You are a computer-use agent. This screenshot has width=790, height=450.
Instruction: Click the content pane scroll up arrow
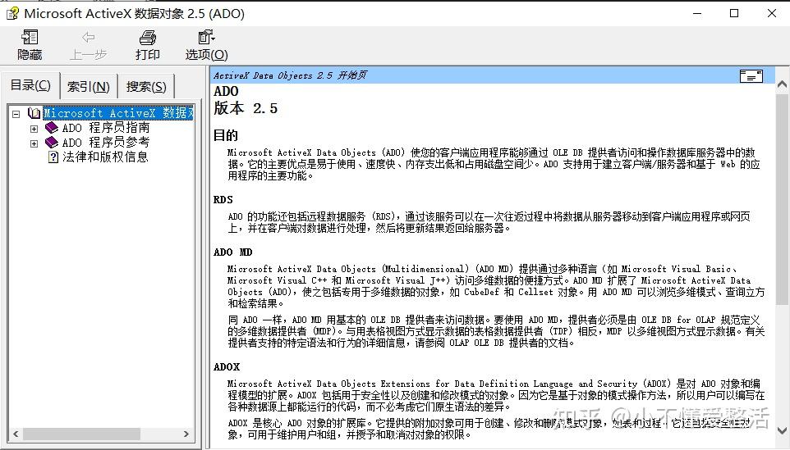pos(782,84)
